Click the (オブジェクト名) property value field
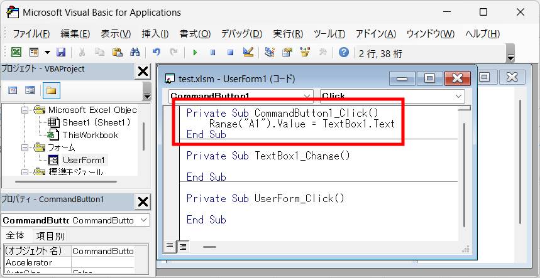This screenshot has height=278, width=540. (102, 251)
